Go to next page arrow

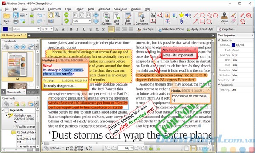pos(137,148)
